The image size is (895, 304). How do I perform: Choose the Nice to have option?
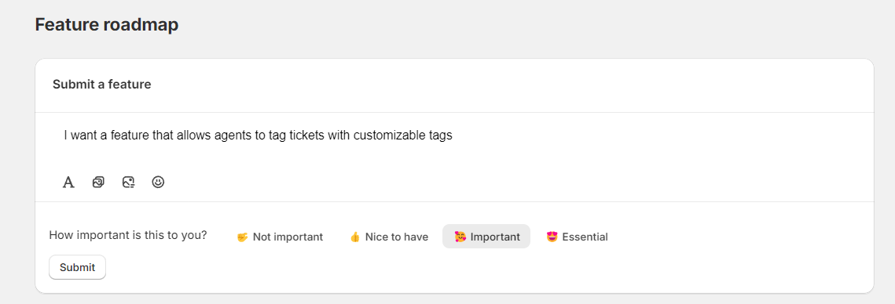(389, 237)
